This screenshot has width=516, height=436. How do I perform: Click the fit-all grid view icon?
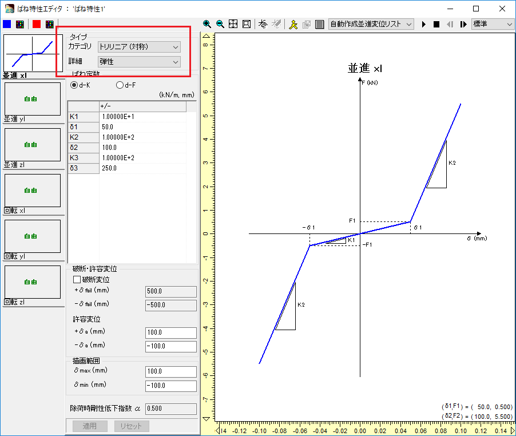(233, 24)
